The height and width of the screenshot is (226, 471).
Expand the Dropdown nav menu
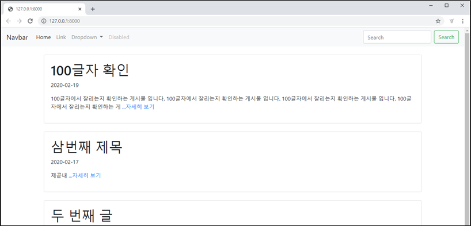[x=87, y=37]
